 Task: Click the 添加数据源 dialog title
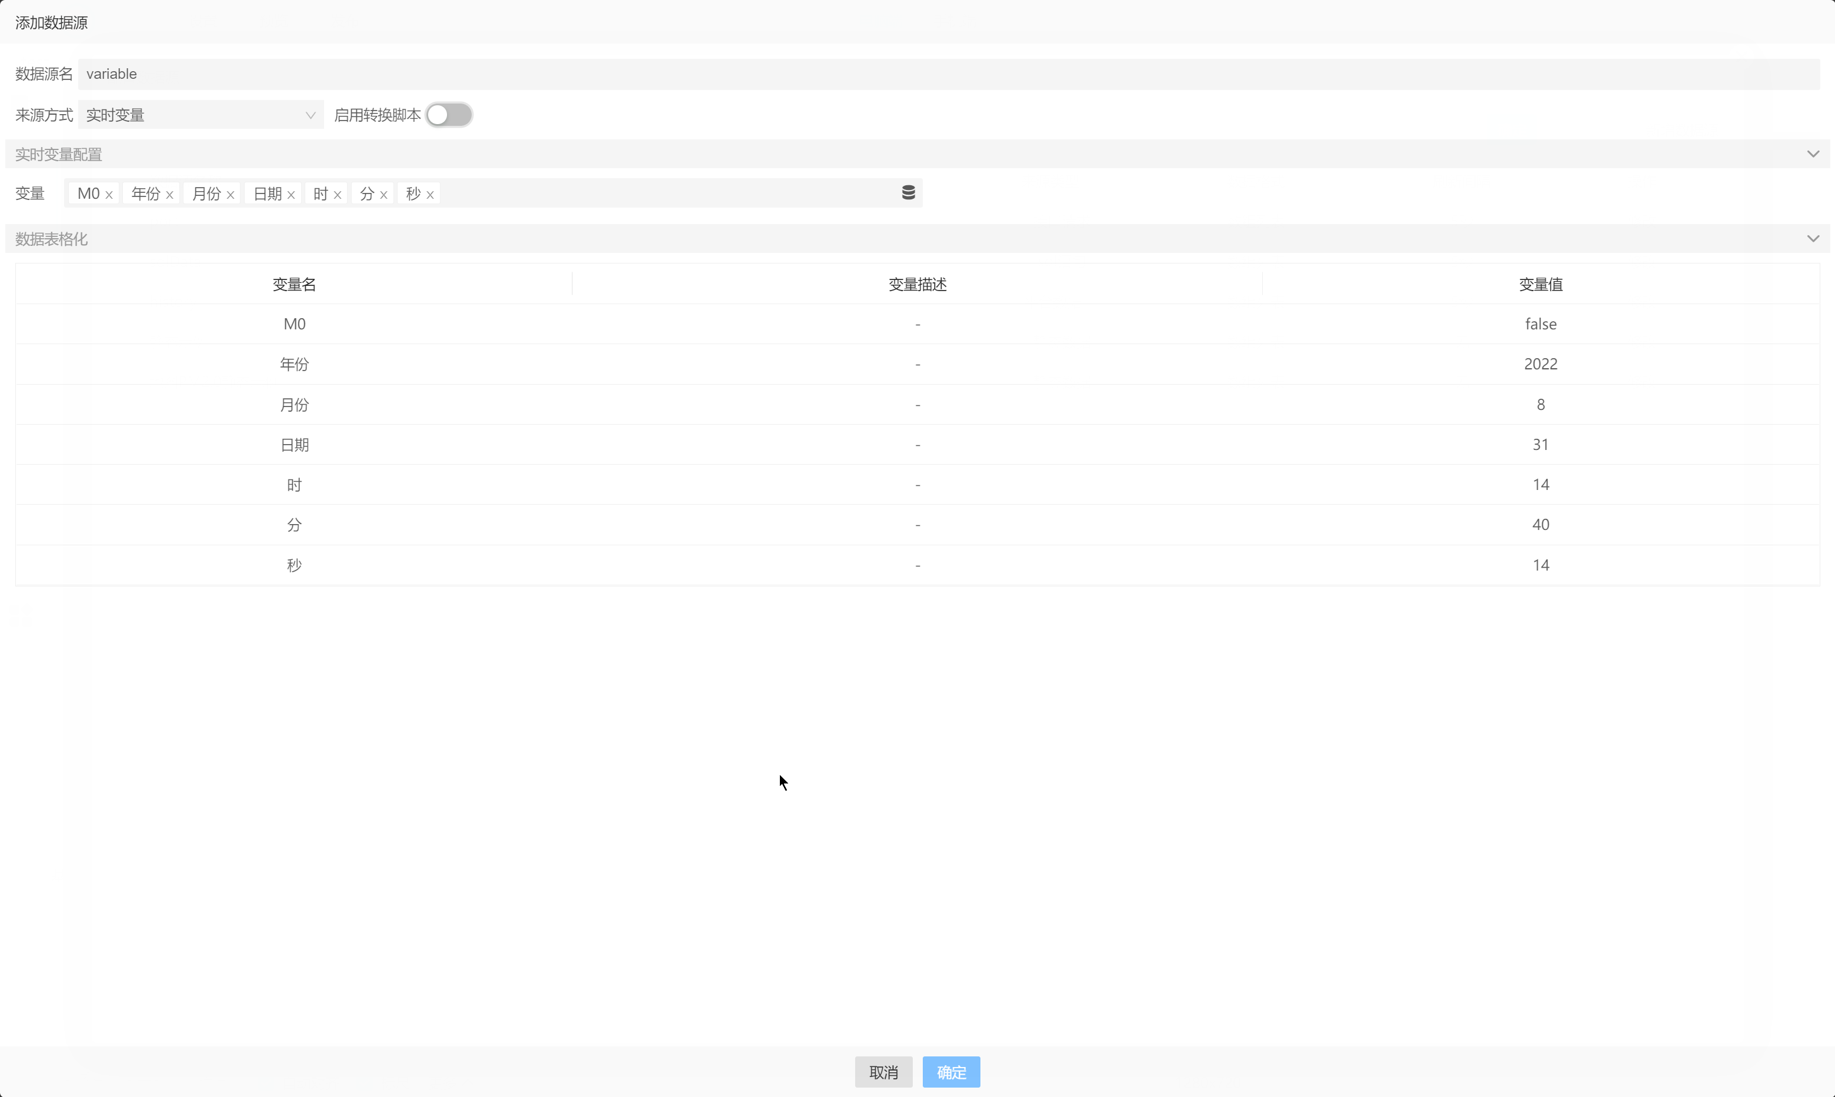[x=51, y=23]
